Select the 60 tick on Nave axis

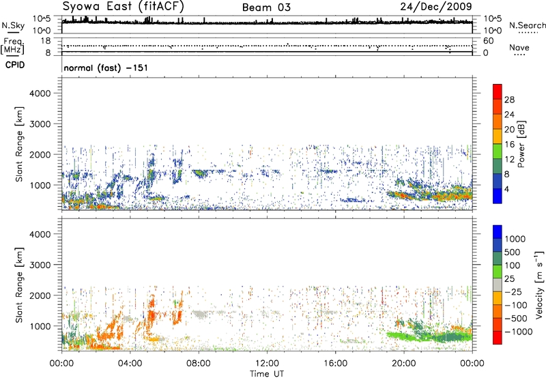pos(488,41)
